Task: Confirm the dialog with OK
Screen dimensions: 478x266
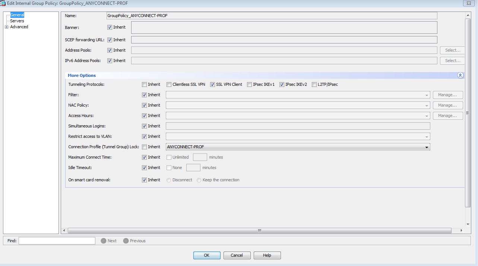Action: 207,255
